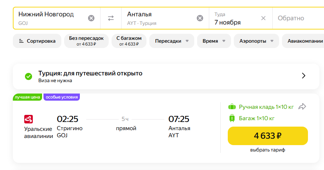324x170 pixels.
Task: Click the green checkmark travel status icon
Action: click(x=29, y=76)
